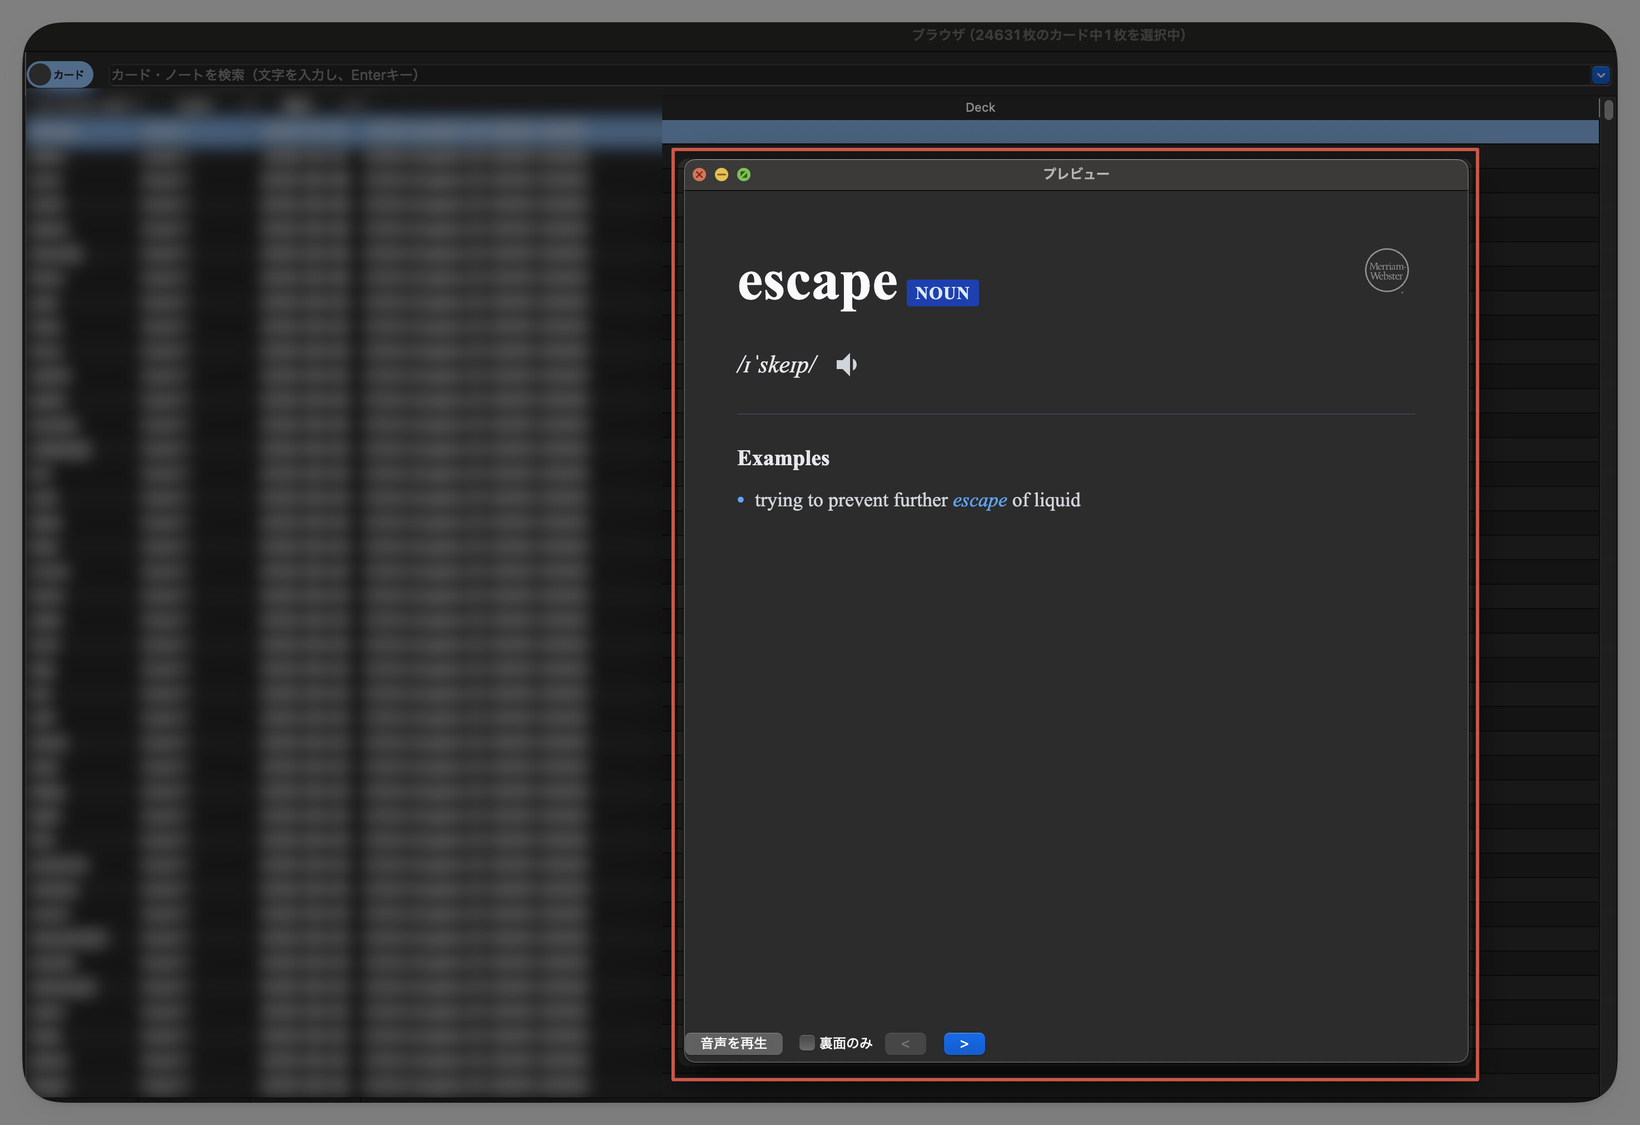The height and width of the screenshot is (1125, 1640).
Task: Click the /ɪˈskeɪp/ pronunciation text
Action: click(x=776, y=365)
